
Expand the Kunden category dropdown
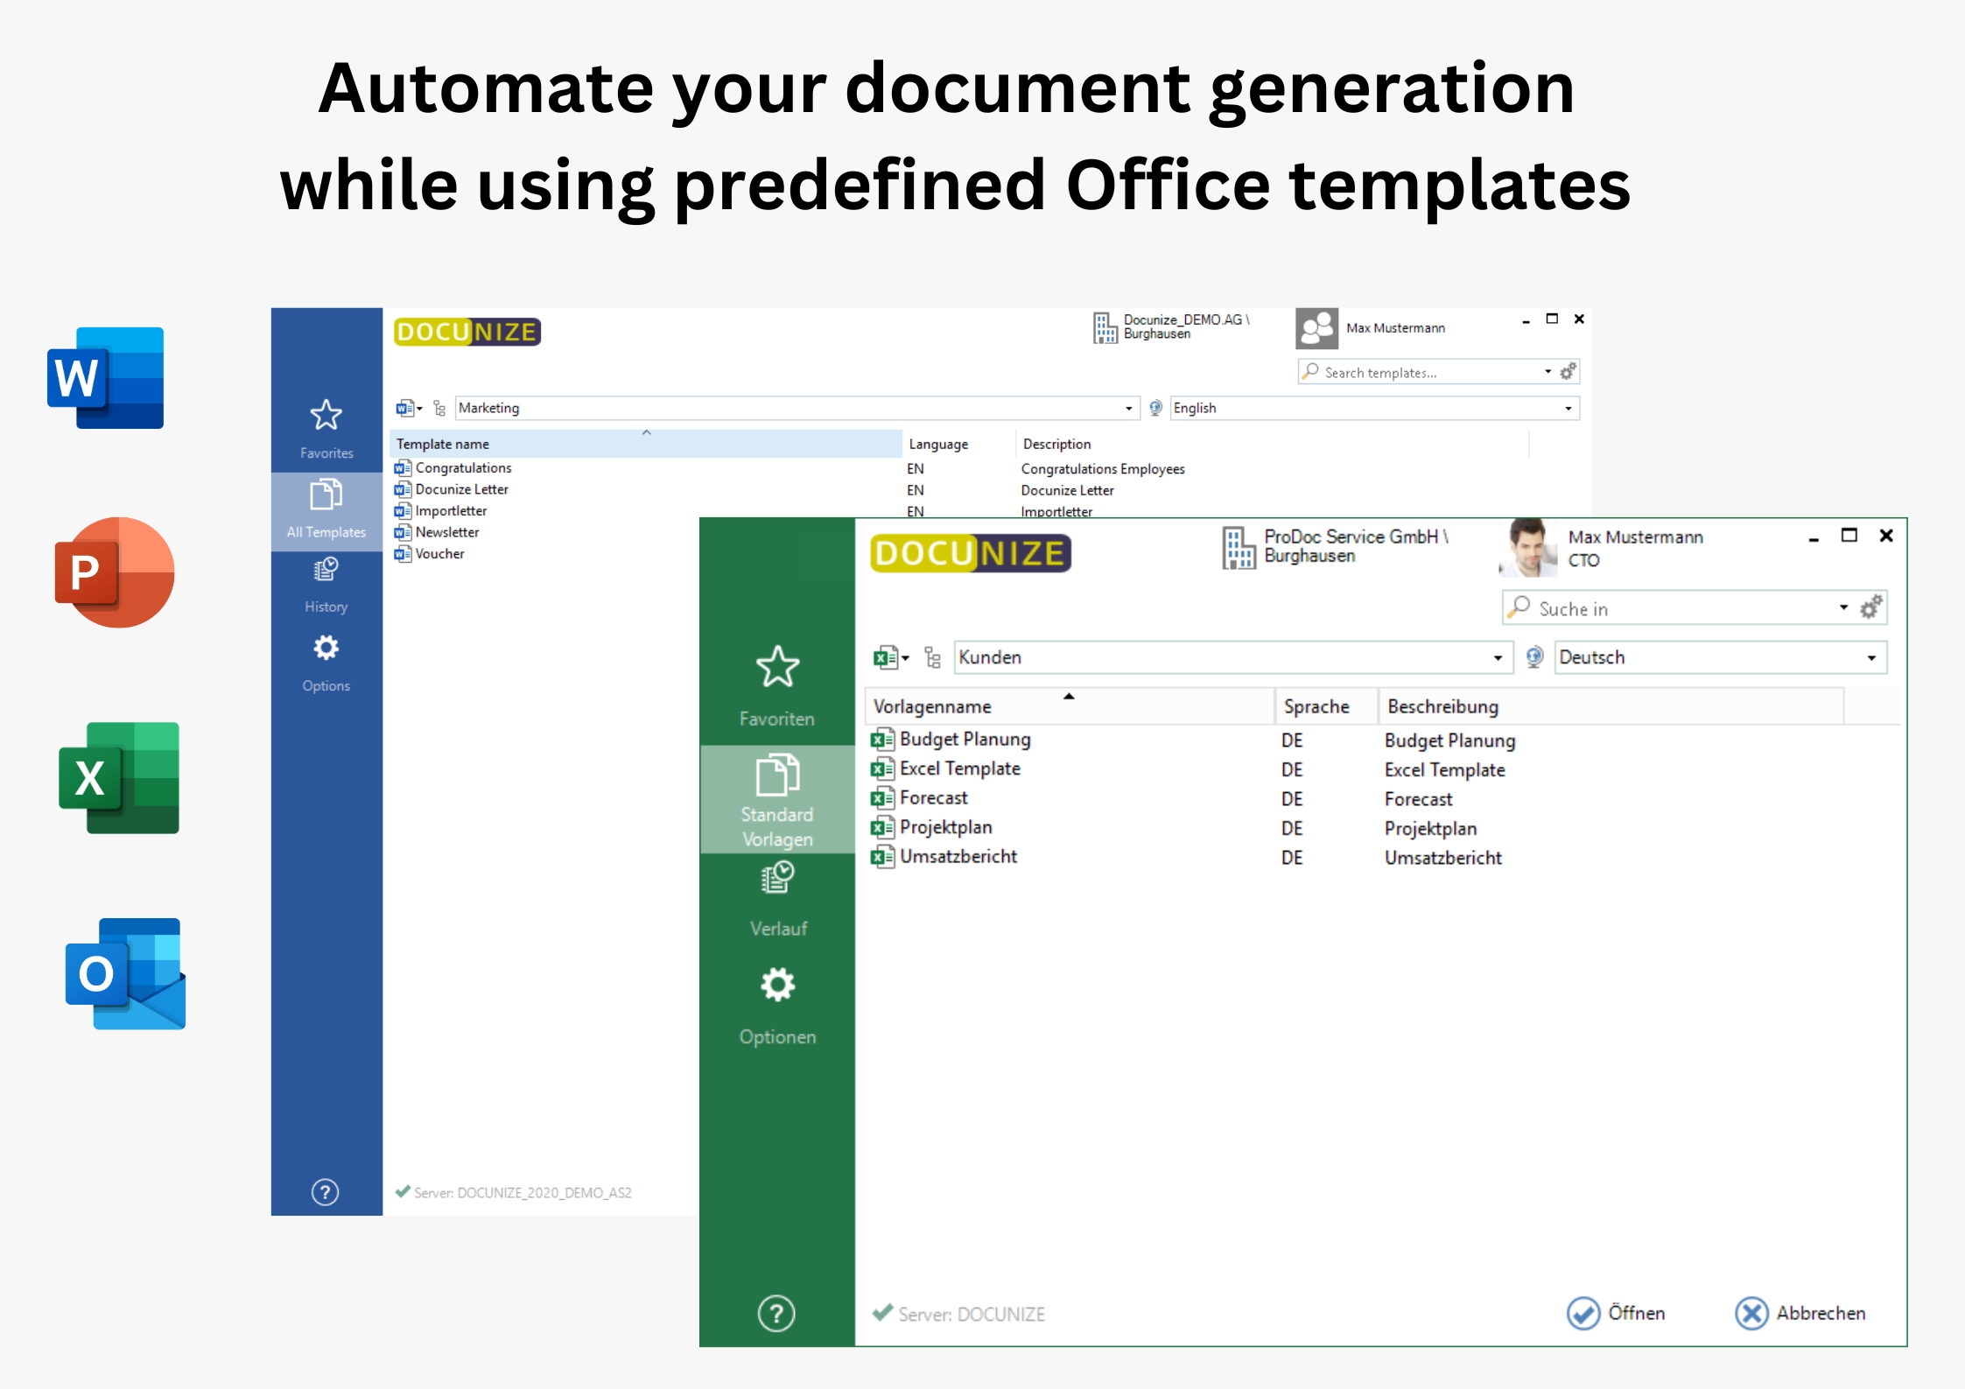tap(1498, 657)
